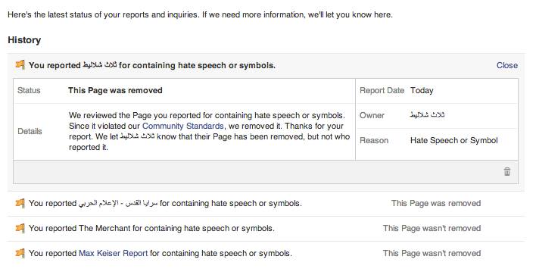Open the Max Keiser Report page link

click(113, 254)
